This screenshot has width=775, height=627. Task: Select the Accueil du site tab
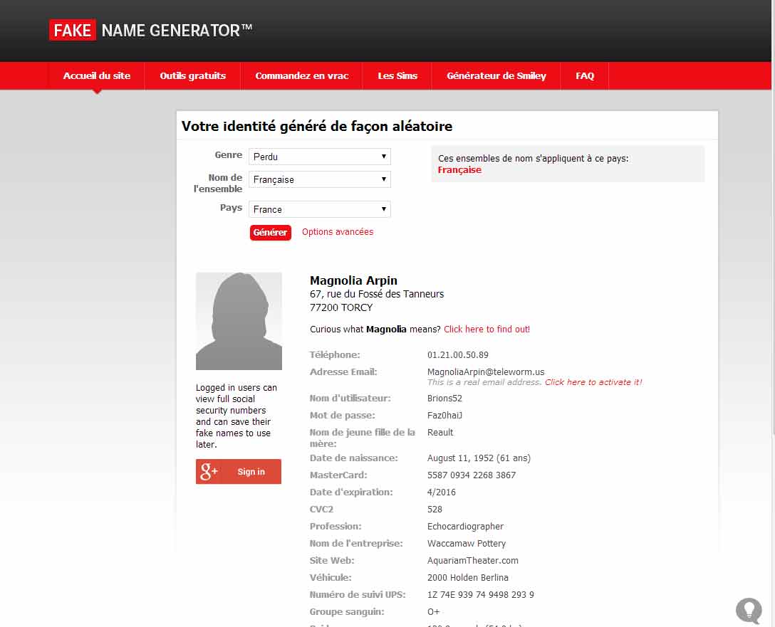pyautogui.click(x=95, y=75)
